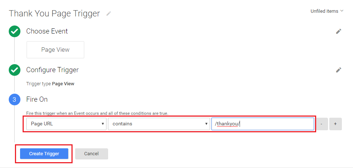The width and height of the screenshot is (353, 168).
Task: Click the Thank You Page Trigger title
Action: click(x=54, y=13)
